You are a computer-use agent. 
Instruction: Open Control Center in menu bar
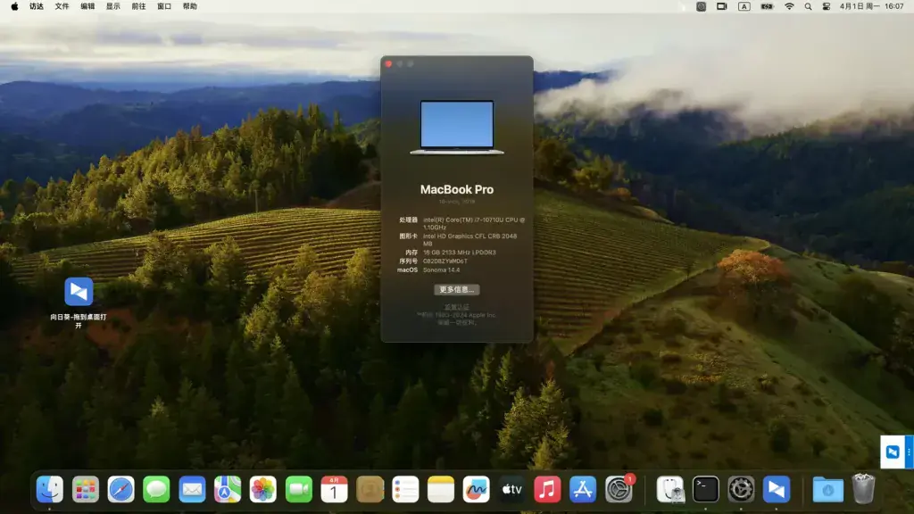(x=826, y=6)
